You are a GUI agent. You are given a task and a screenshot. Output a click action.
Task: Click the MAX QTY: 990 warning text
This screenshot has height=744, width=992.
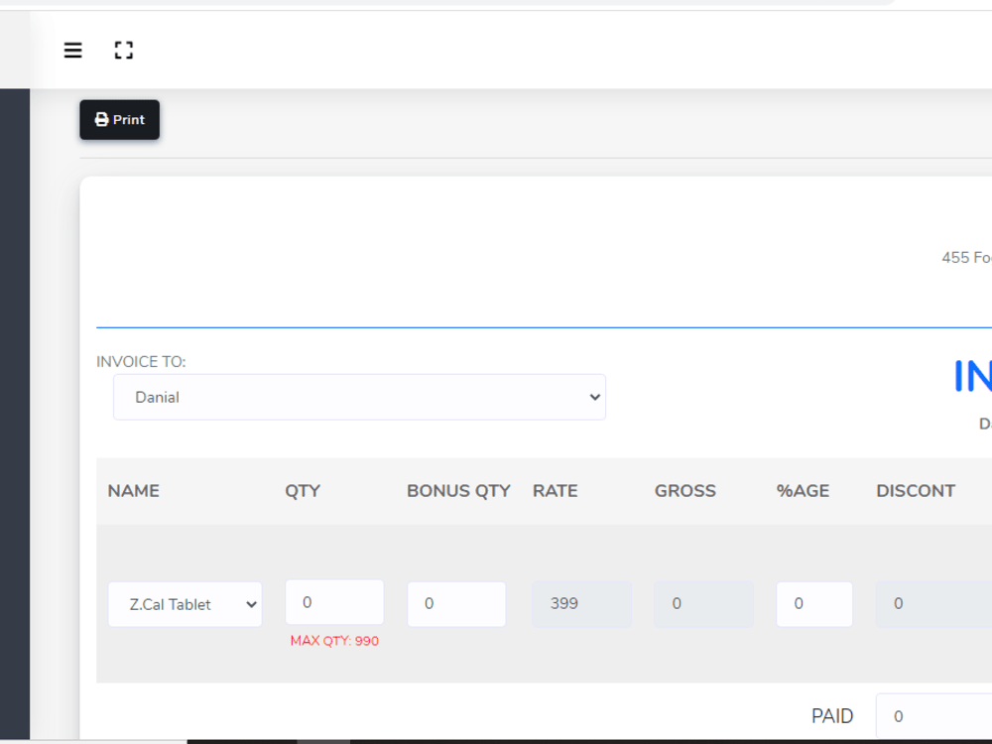334,641
